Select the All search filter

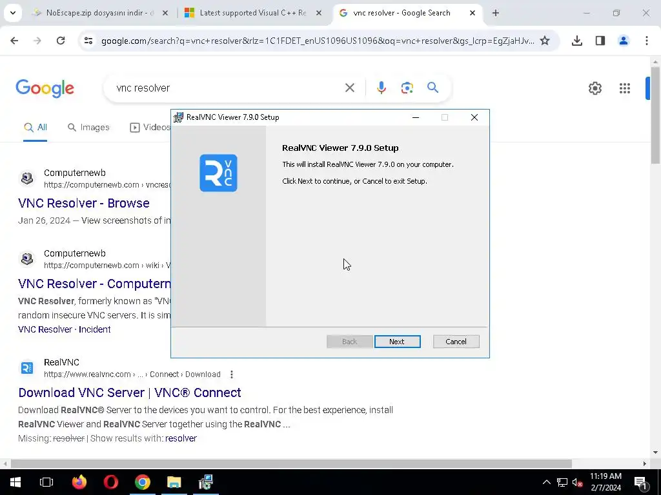(36, 128)
